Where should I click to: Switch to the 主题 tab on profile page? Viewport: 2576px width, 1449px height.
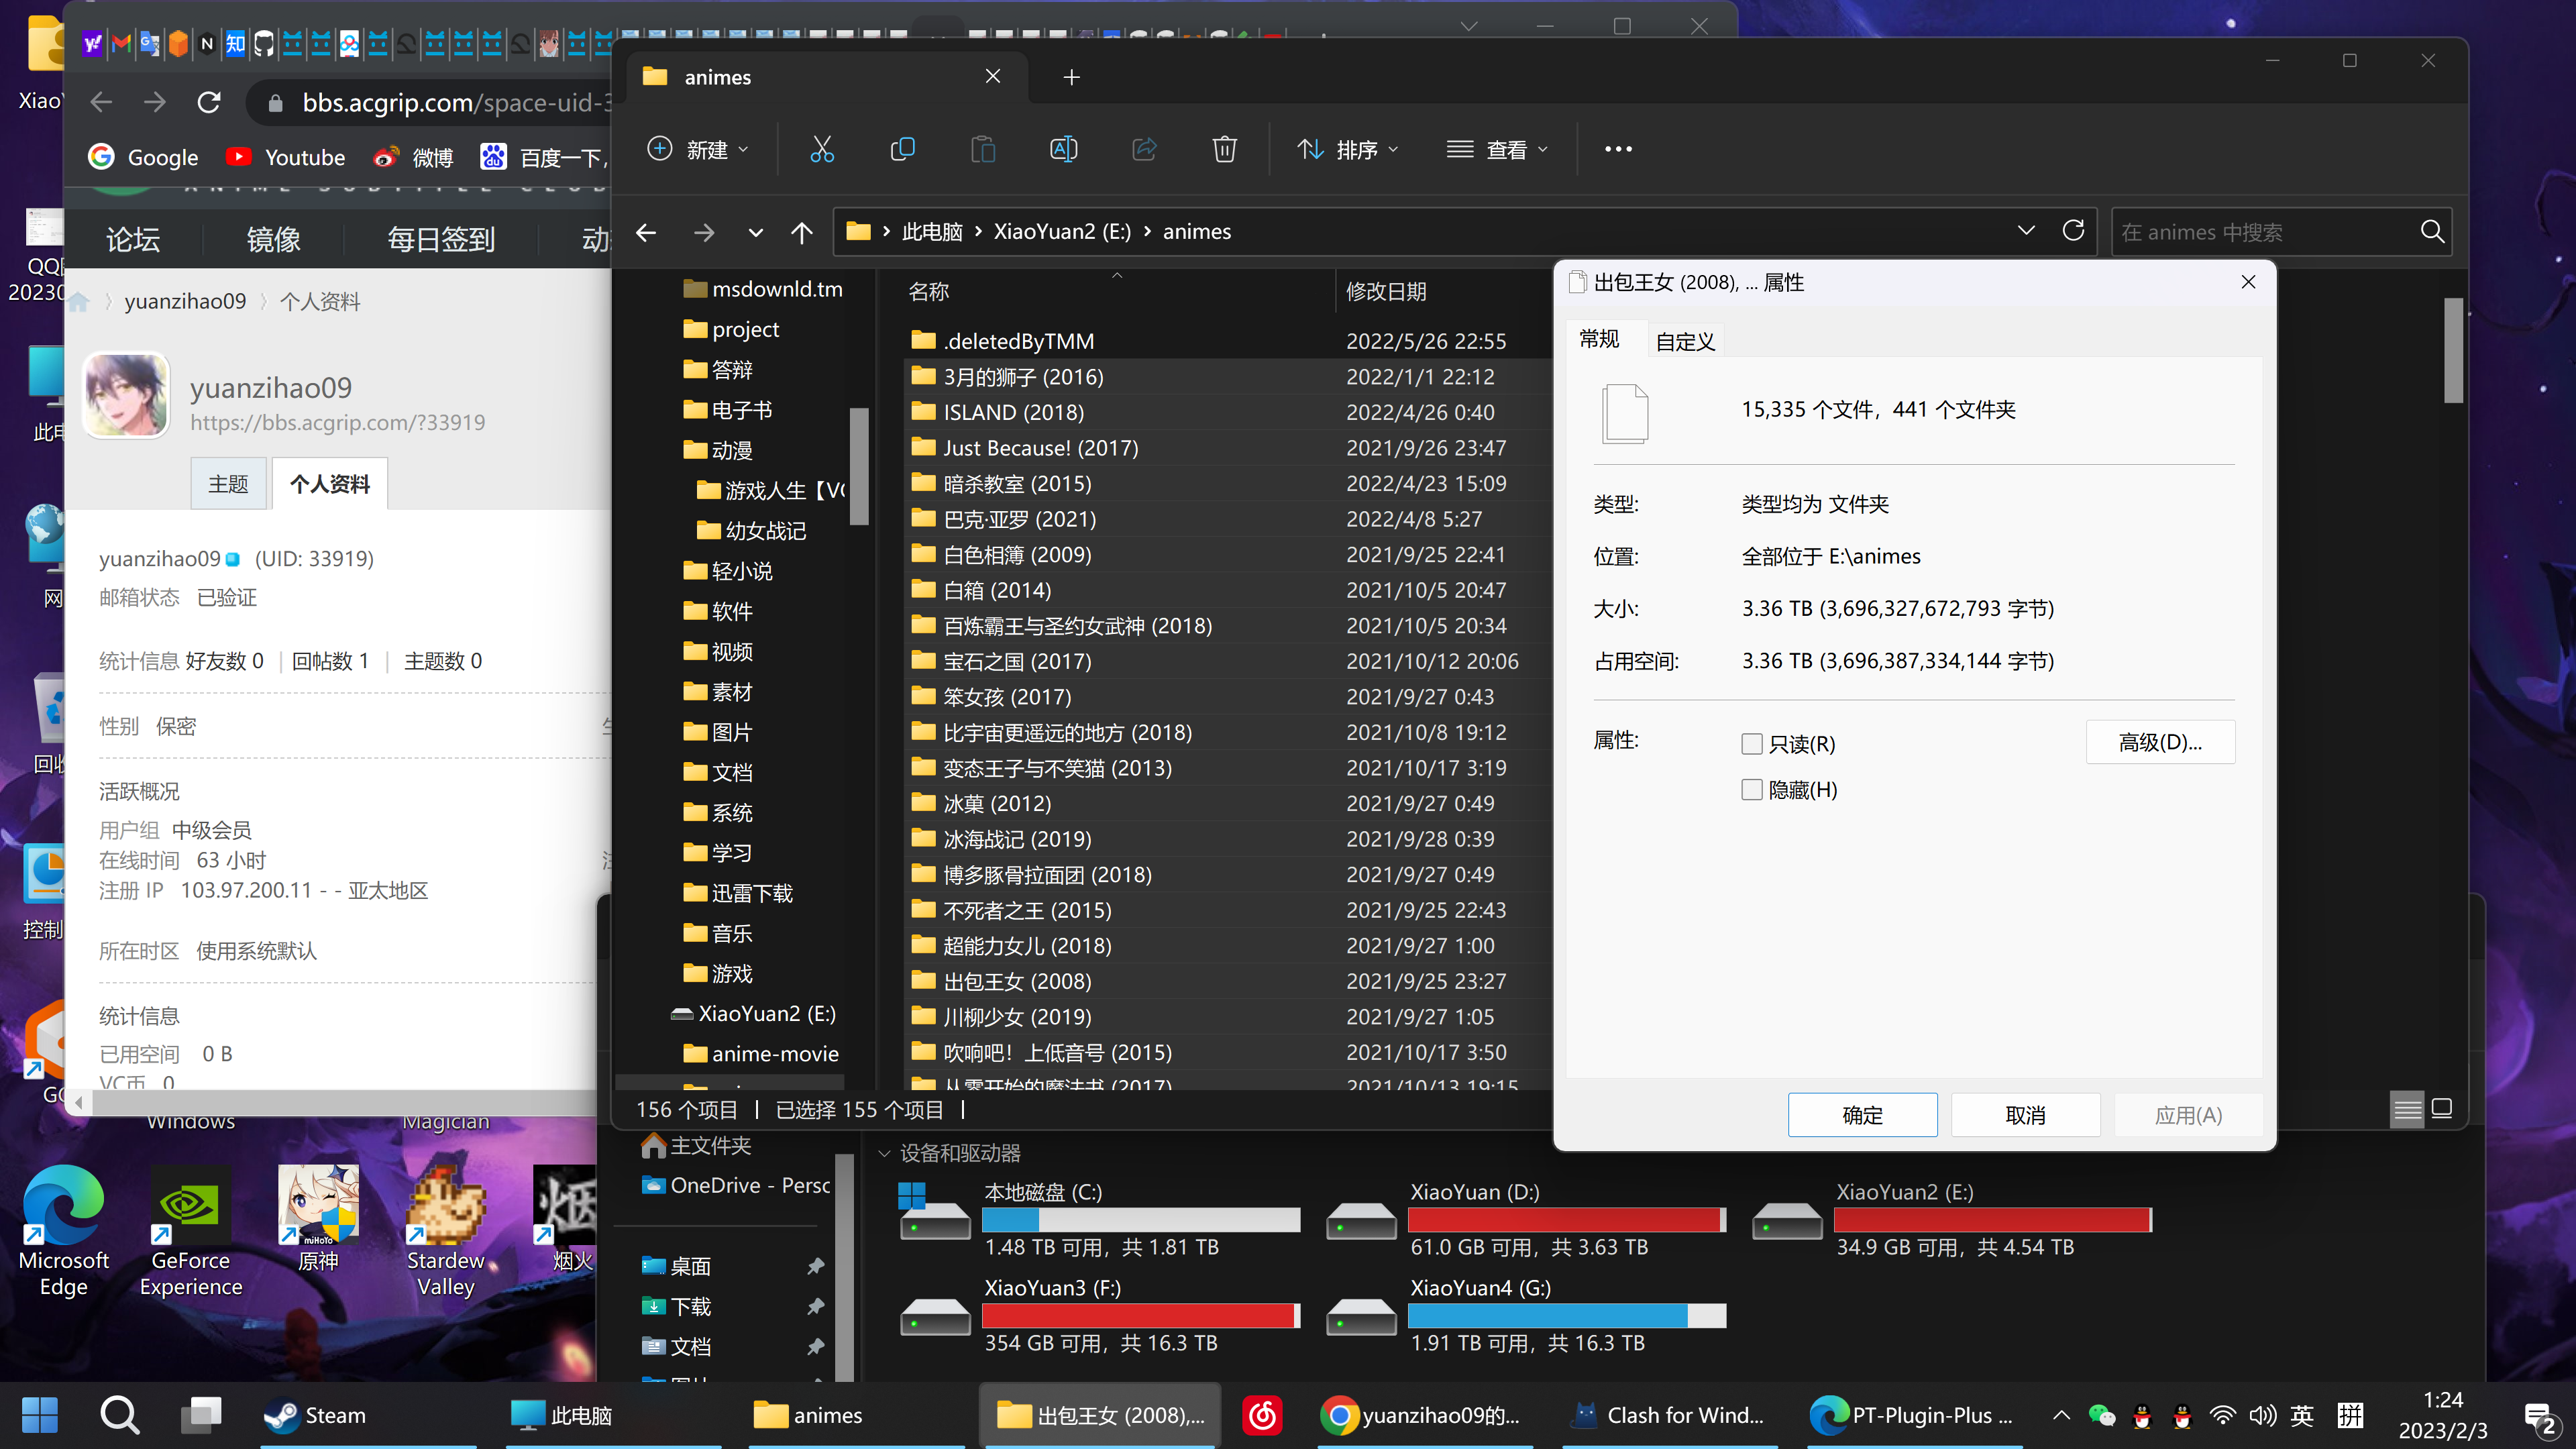point(228,484)
